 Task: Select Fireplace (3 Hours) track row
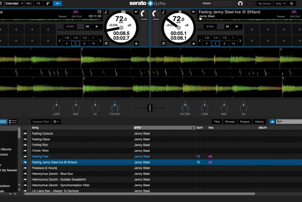162,168
